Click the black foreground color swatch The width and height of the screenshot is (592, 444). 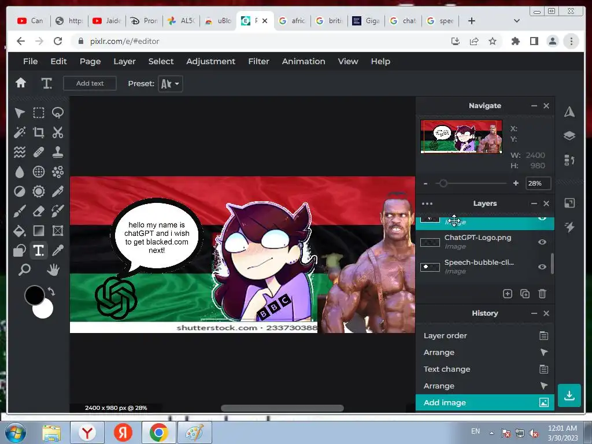pyautogui.click(x=34, y=295)
